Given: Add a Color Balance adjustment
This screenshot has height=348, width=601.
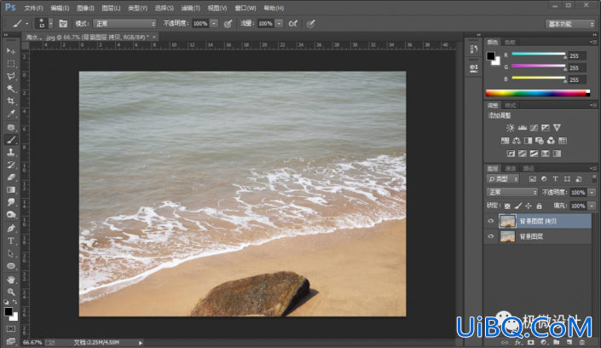Looking at the screenshot, I should 517,141.
